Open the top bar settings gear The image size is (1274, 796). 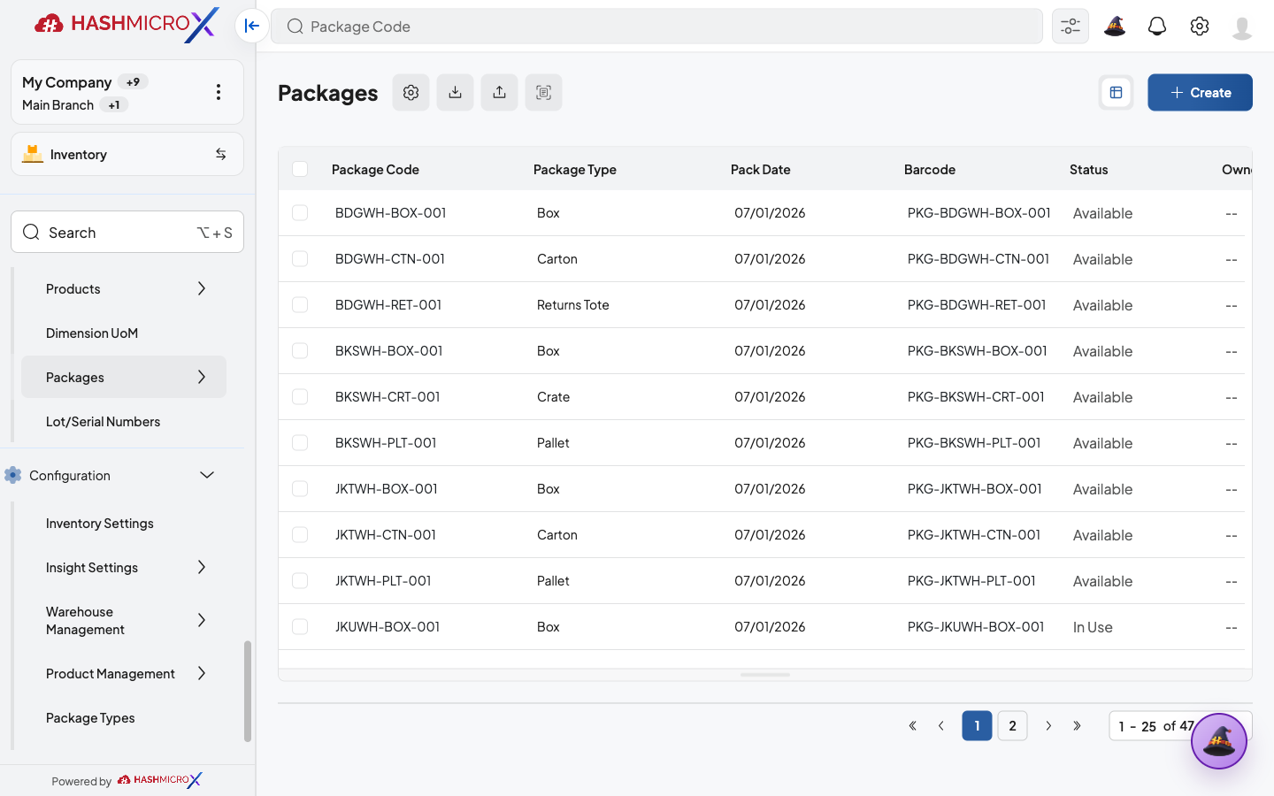coord(1200,26)
